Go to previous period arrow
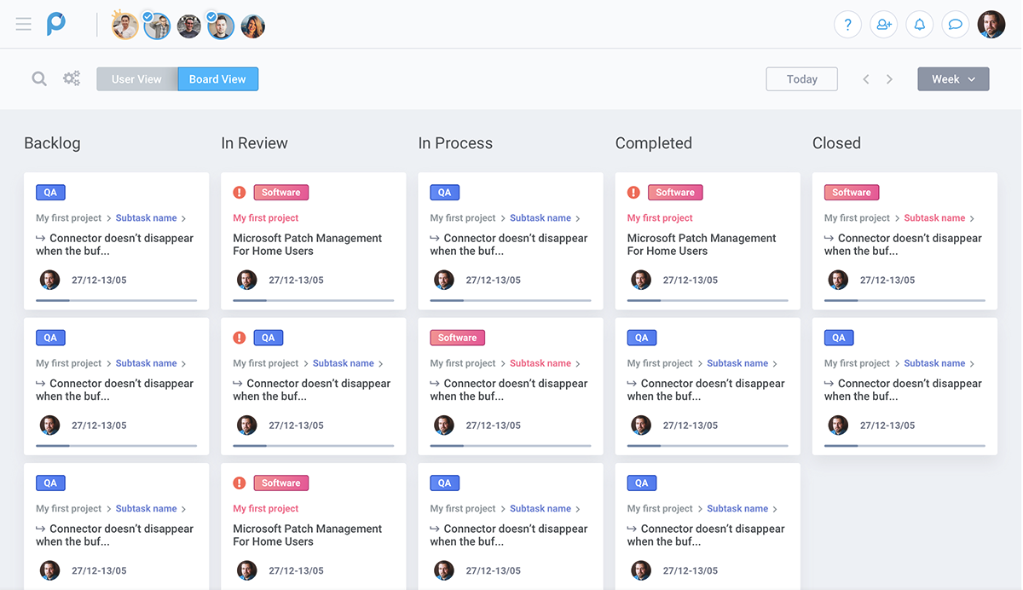This screenshot has width=1023, height=590. pos(866,79)
